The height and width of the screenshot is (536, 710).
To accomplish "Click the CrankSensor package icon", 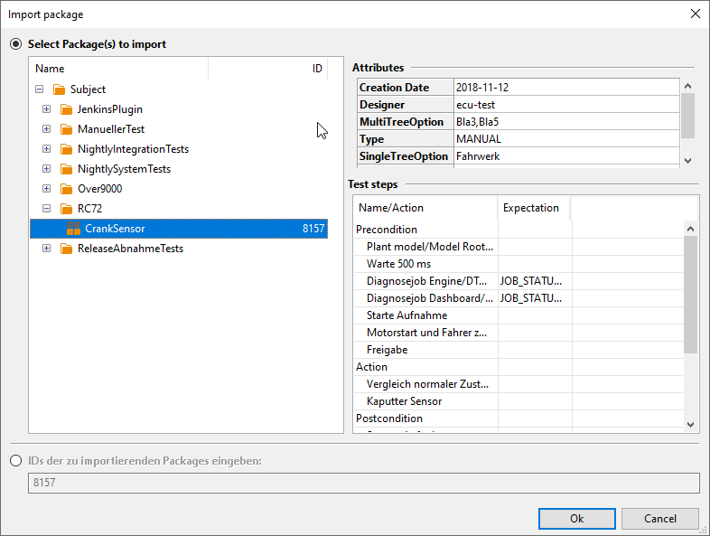I will tap(73, 229).
